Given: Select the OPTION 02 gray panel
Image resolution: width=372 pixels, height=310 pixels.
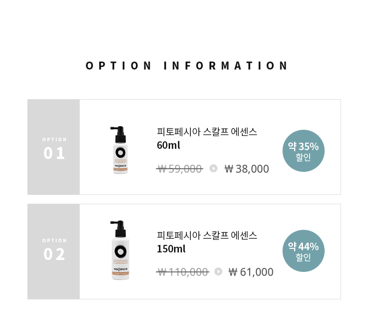Looking at the screenshot, I should coord(54,252).
